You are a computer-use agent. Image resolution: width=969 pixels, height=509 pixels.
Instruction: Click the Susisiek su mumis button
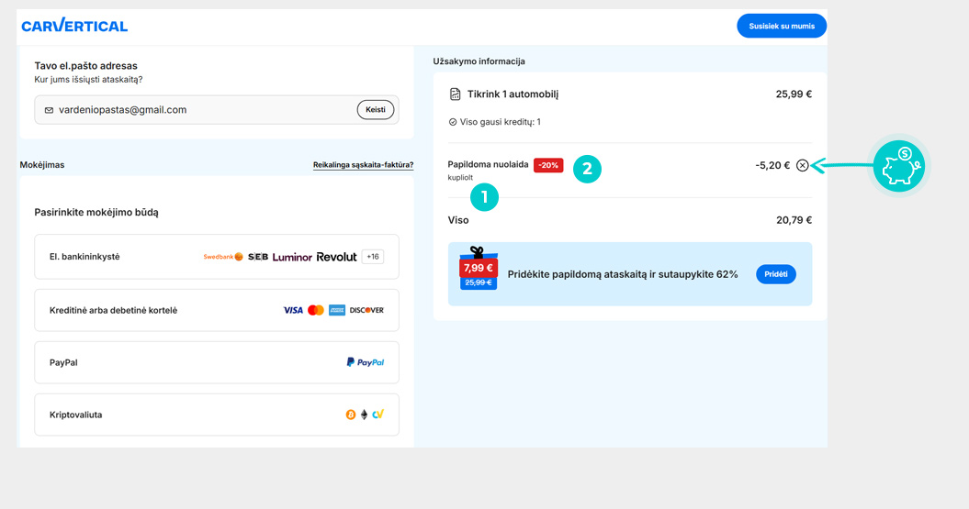pos(781,26)
